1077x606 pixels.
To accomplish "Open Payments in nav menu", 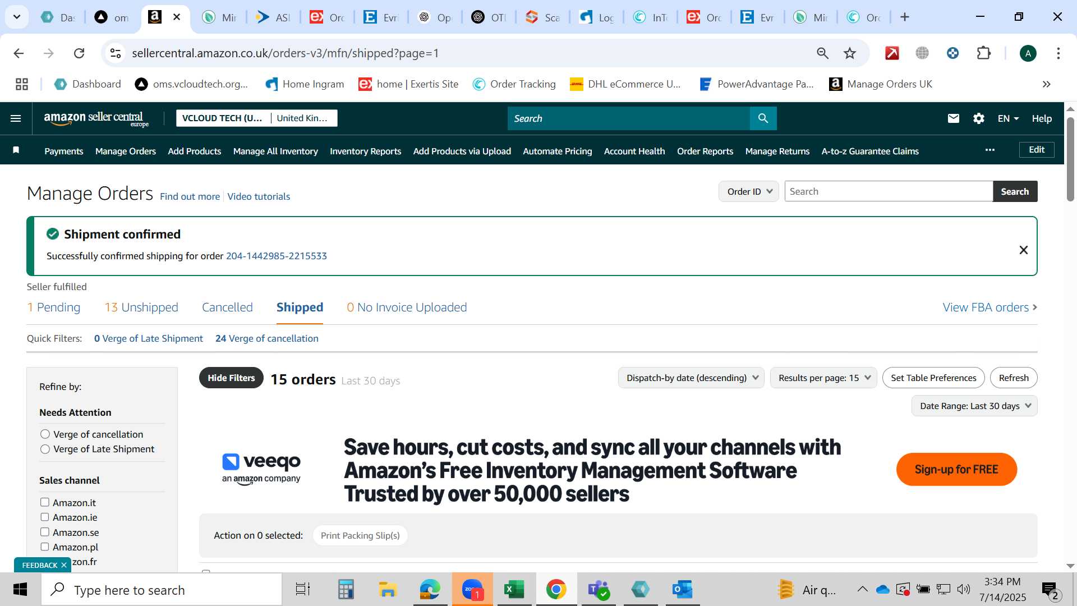I will pos(64,151).
